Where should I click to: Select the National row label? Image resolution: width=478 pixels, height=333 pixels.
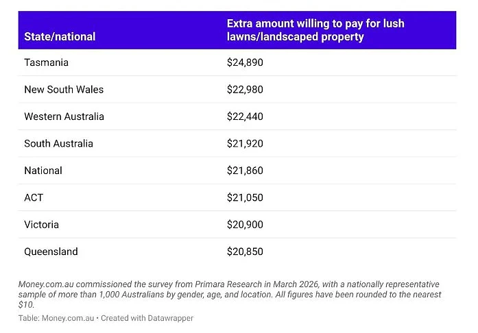pos(43,171)
